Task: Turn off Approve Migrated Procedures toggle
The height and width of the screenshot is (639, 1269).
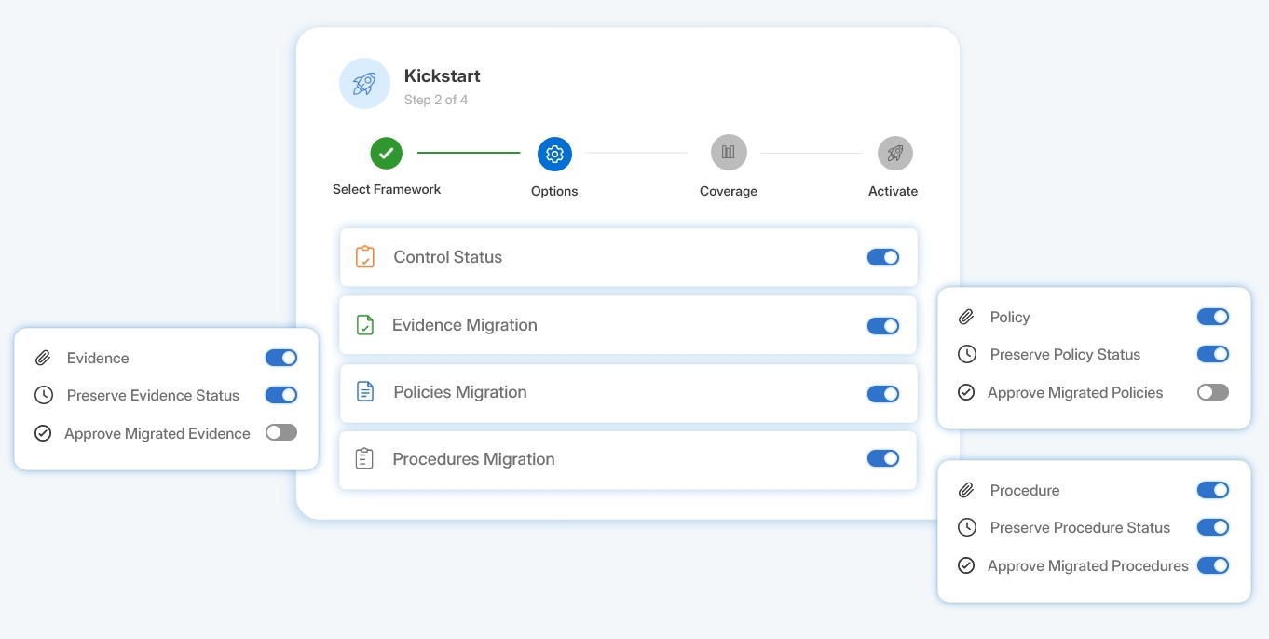Action: [x=1213, y=565]
